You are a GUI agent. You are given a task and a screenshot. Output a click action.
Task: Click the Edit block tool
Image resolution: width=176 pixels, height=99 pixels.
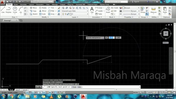pos(114,11)
